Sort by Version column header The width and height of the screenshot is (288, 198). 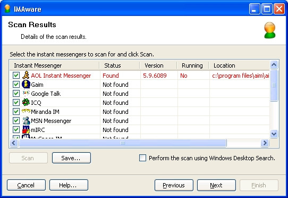tap(158, 65)
